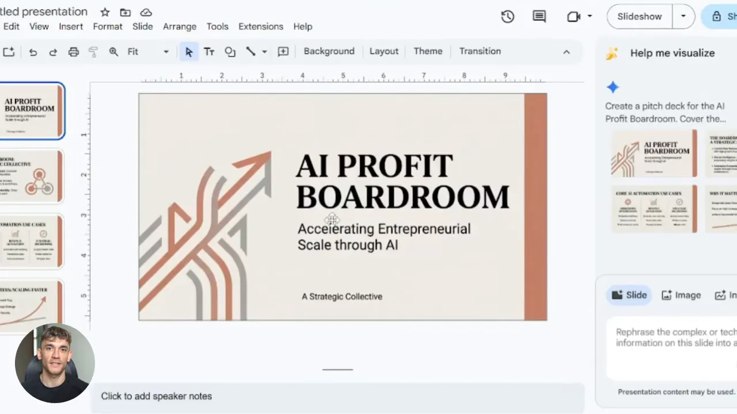Open the Help menu
Image resolution: width=737 pixels, height=414 pixels.
(303, 26)
